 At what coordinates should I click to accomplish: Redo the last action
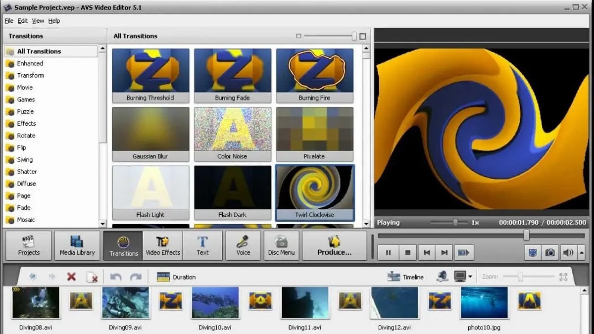click(x=136, y=277)
